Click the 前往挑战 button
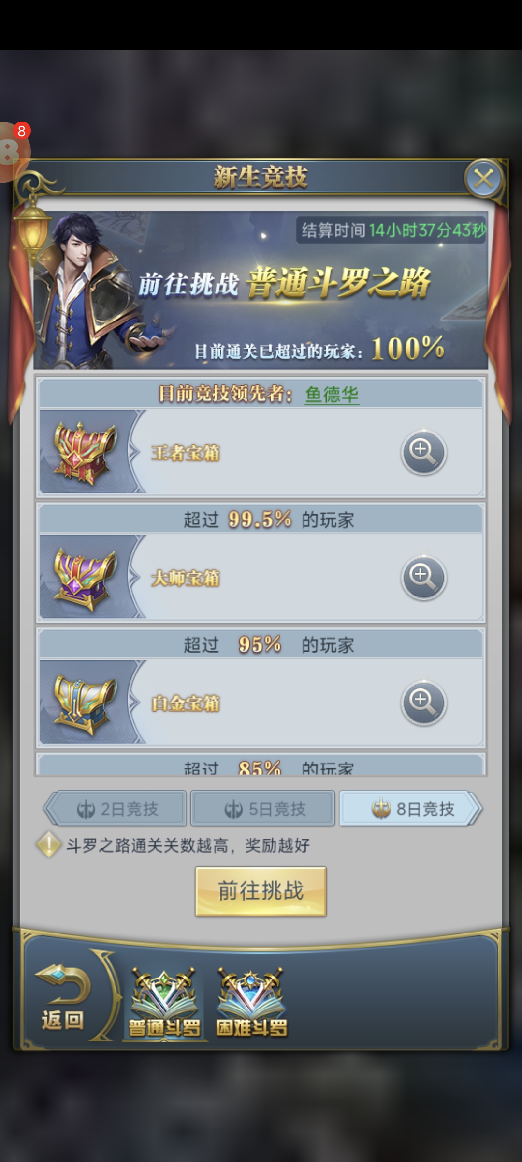522x1162 pixels. (261, 891)
